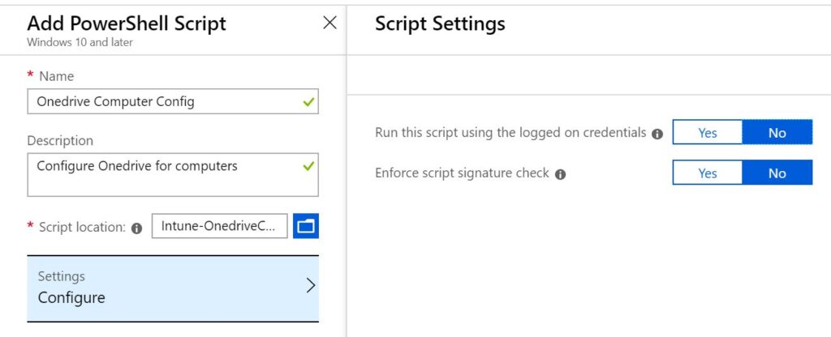Screen dimensions: 831x337
Task: Click info icon next to Enforce script signature check
Action: pyautogui.click(x=560, y=174)
